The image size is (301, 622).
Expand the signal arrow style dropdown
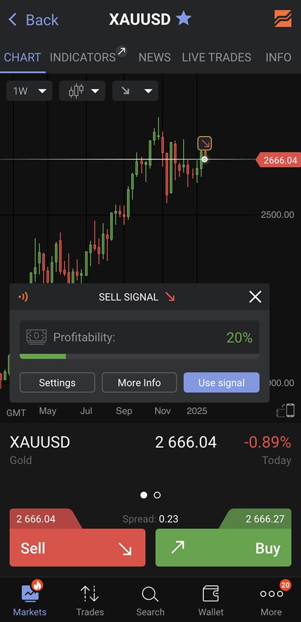click(135, 91)
